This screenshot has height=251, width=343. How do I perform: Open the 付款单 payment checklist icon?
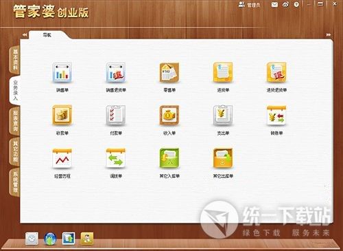(116, 116)
